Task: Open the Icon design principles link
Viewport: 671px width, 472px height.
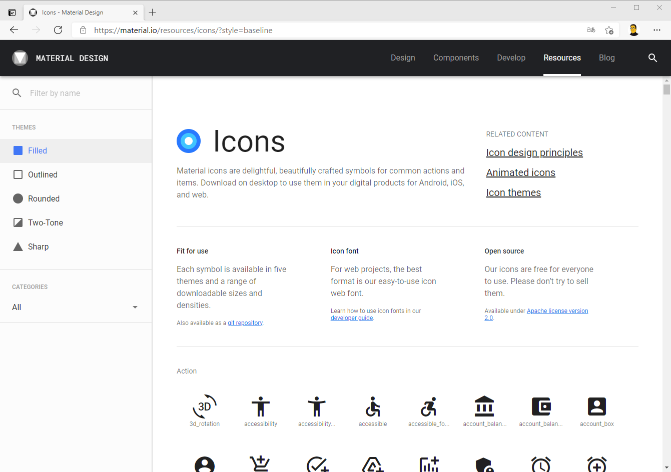Action: [534, 152]
